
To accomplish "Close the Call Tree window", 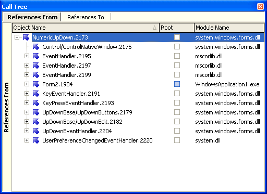I will point(260,7).
